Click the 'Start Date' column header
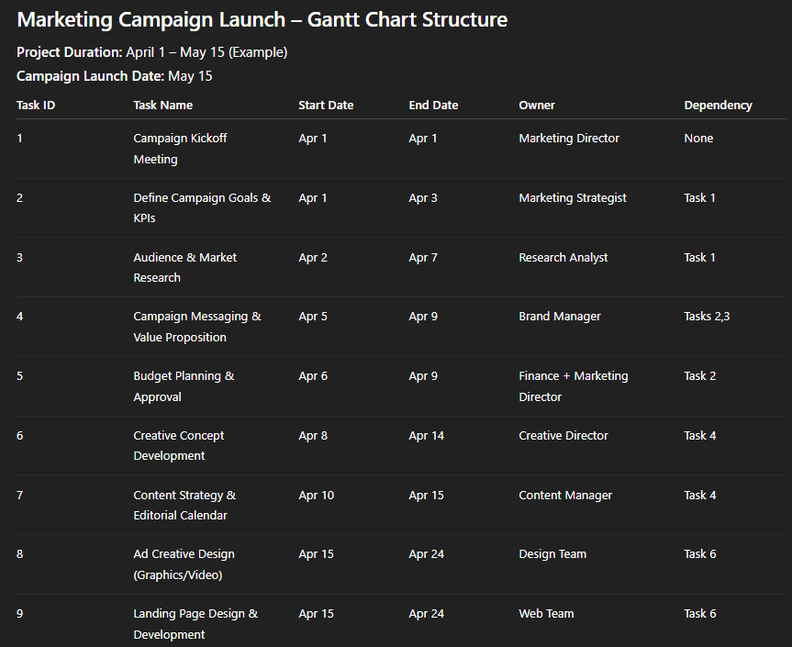792x647 pixels. [x=326, y=105]
